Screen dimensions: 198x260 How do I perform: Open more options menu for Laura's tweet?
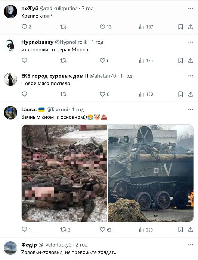191,110
